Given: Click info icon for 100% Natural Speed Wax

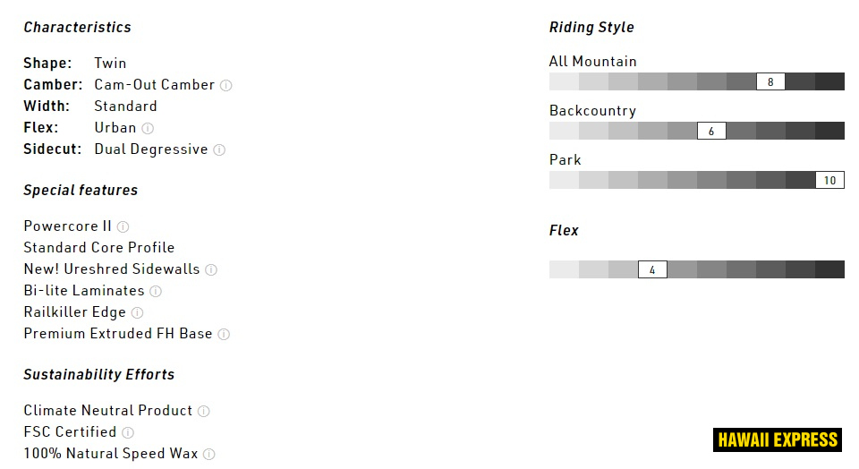Looking at the screenshot, I should (208, 455).
